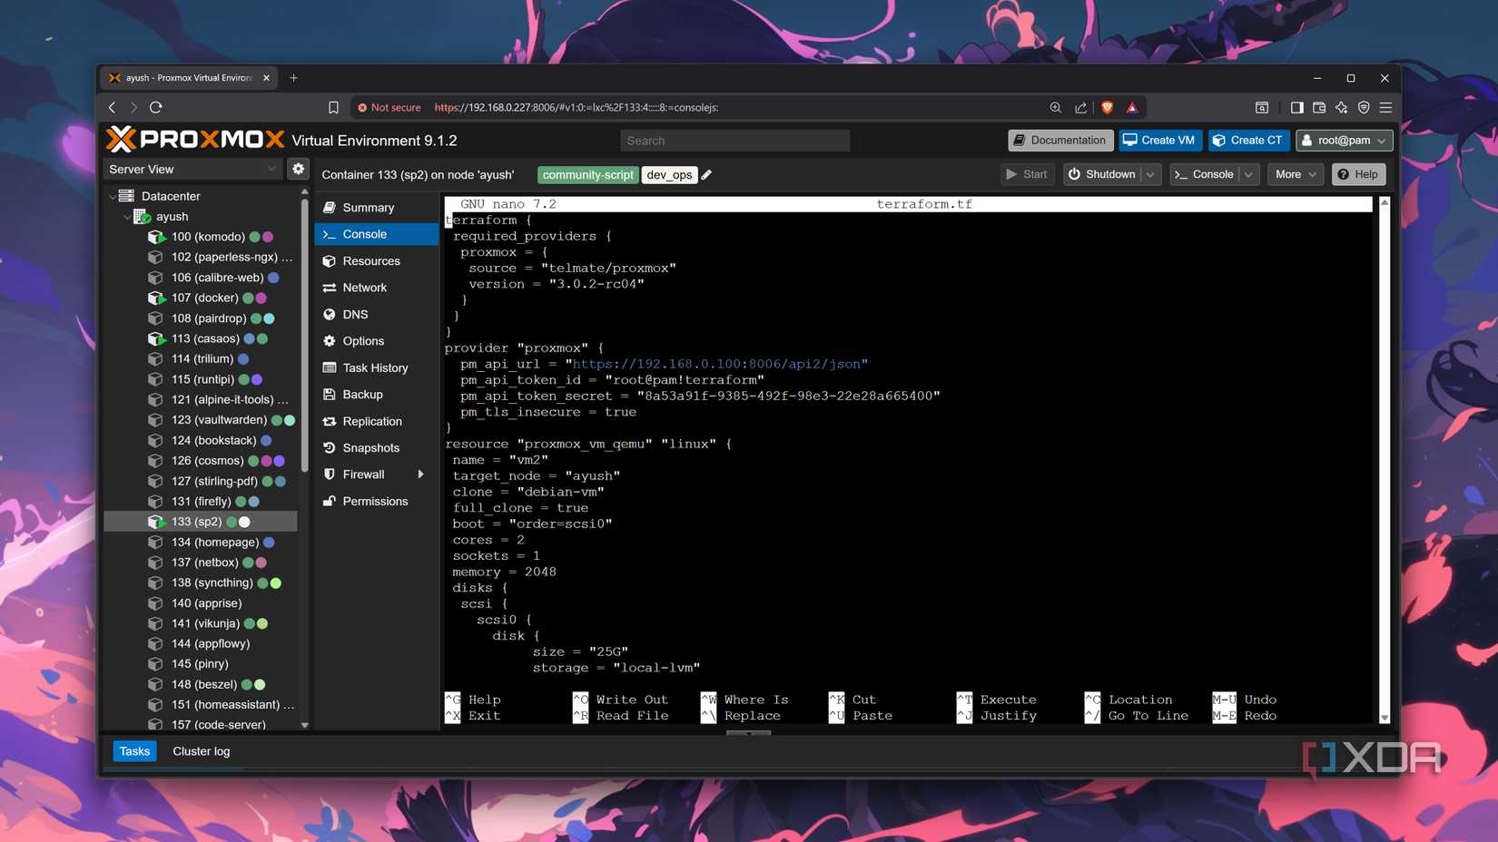The height and width of the screenshot is (842, 1498).
Task: Collapse the Datacenter tree node
Action: (113, 196)
